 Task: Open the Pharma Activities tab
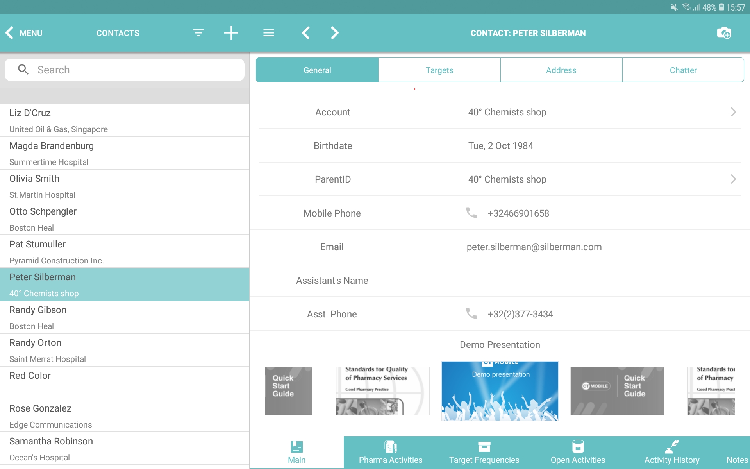[391, 452]
